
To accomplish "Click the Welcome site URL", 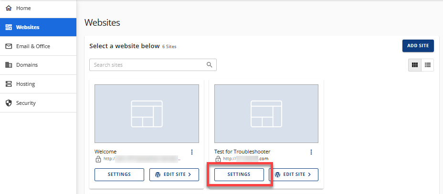I will (x=142, y=159).
